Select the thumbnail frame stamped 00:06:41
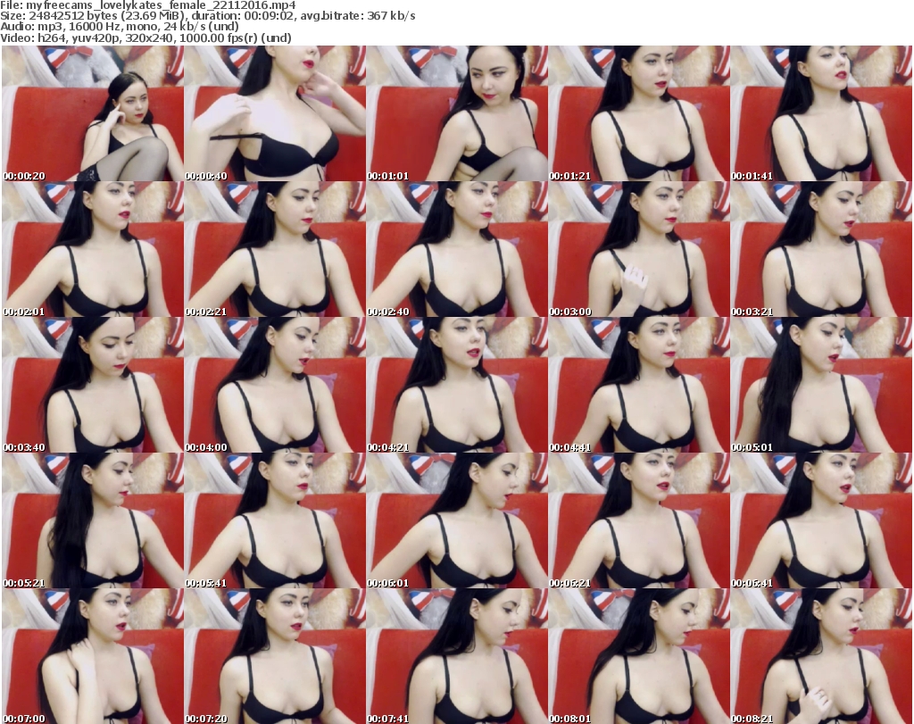Viewport: 914px width, 724px height. [x=821, y=520]
